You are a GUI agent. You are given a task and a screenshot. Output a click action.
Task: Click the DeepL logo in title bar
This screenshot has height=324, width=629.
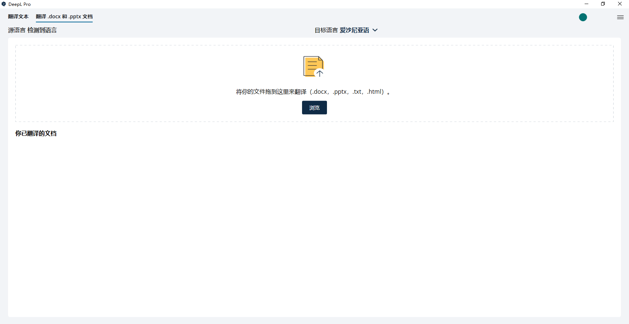click(4, 4)
